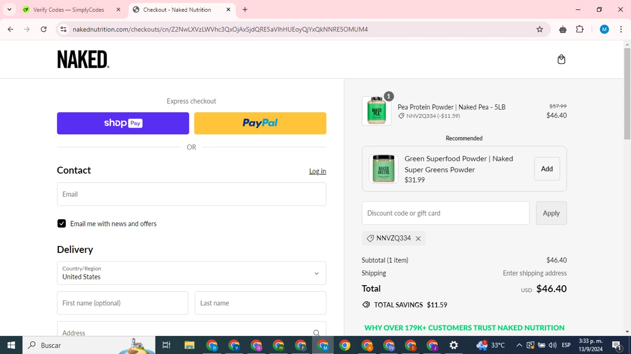Click the Last name field
This screenshot has height=354, width=631.
pos(260,303)
